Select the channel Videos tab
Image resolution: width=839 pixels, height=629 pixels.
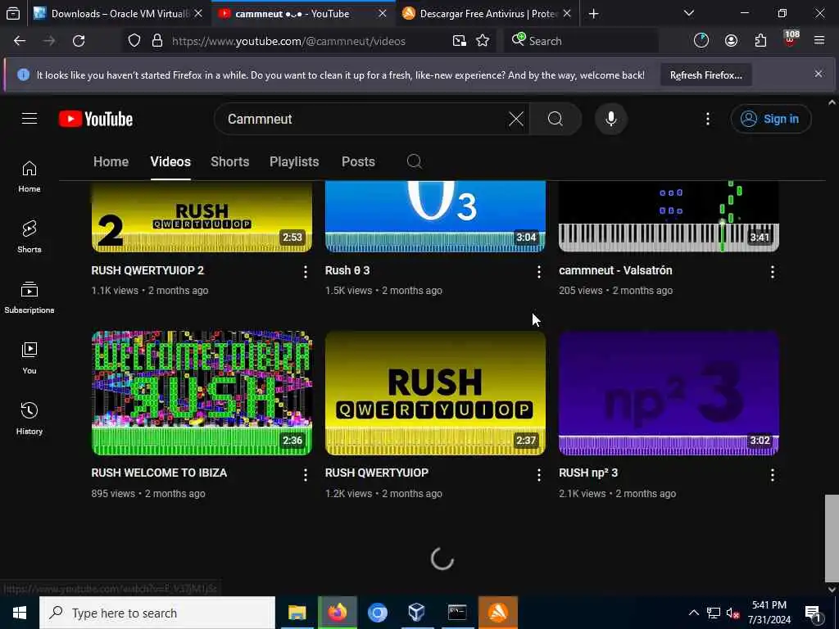click(170, 161)
